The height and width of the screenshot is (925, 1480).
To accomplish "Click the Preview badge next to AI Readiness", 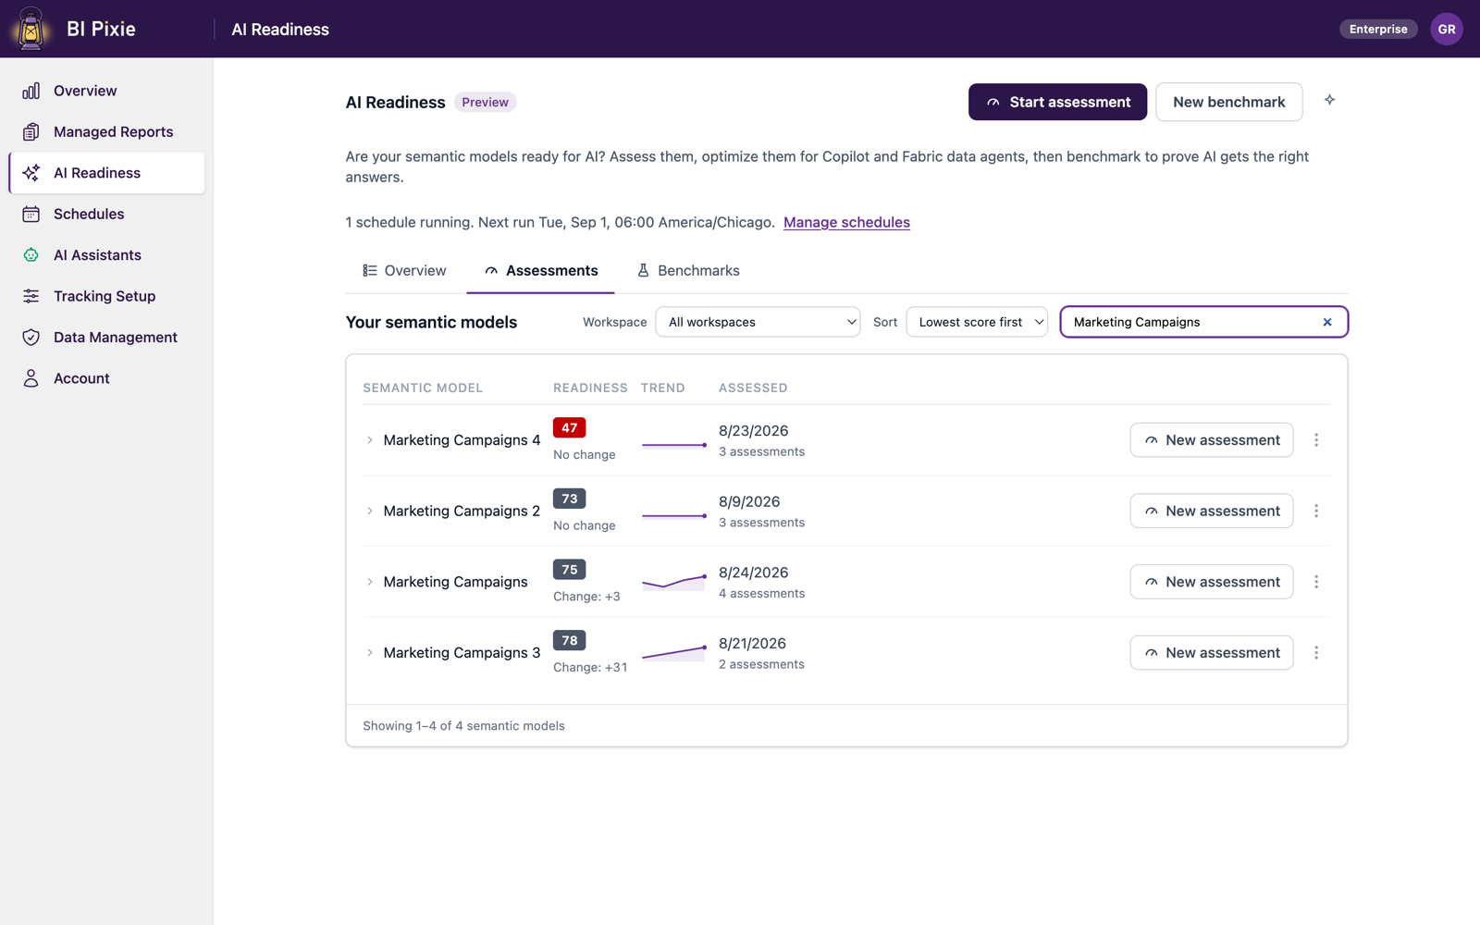I will [x=485, y=103].
